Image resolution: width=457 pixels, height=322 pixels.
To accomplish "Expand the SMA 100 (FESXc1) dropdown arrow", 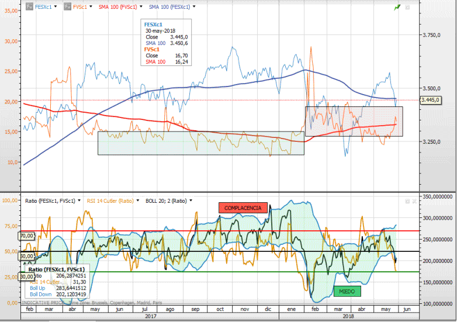I will click(x=194, y=6).
